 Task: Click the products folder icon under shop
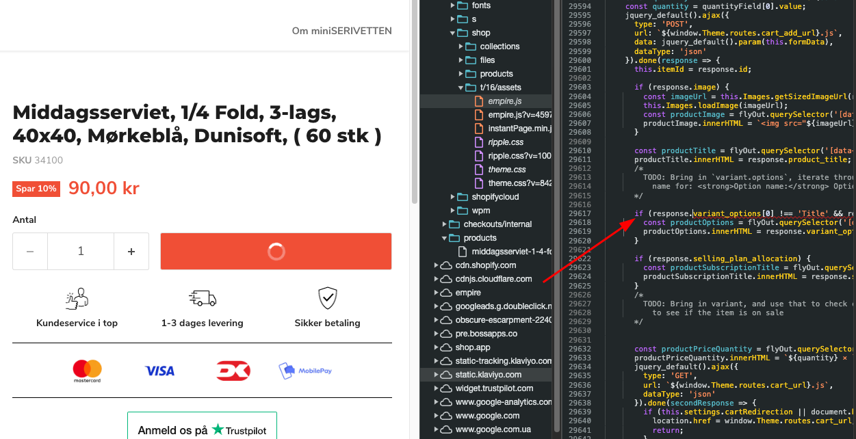(471, 74)
